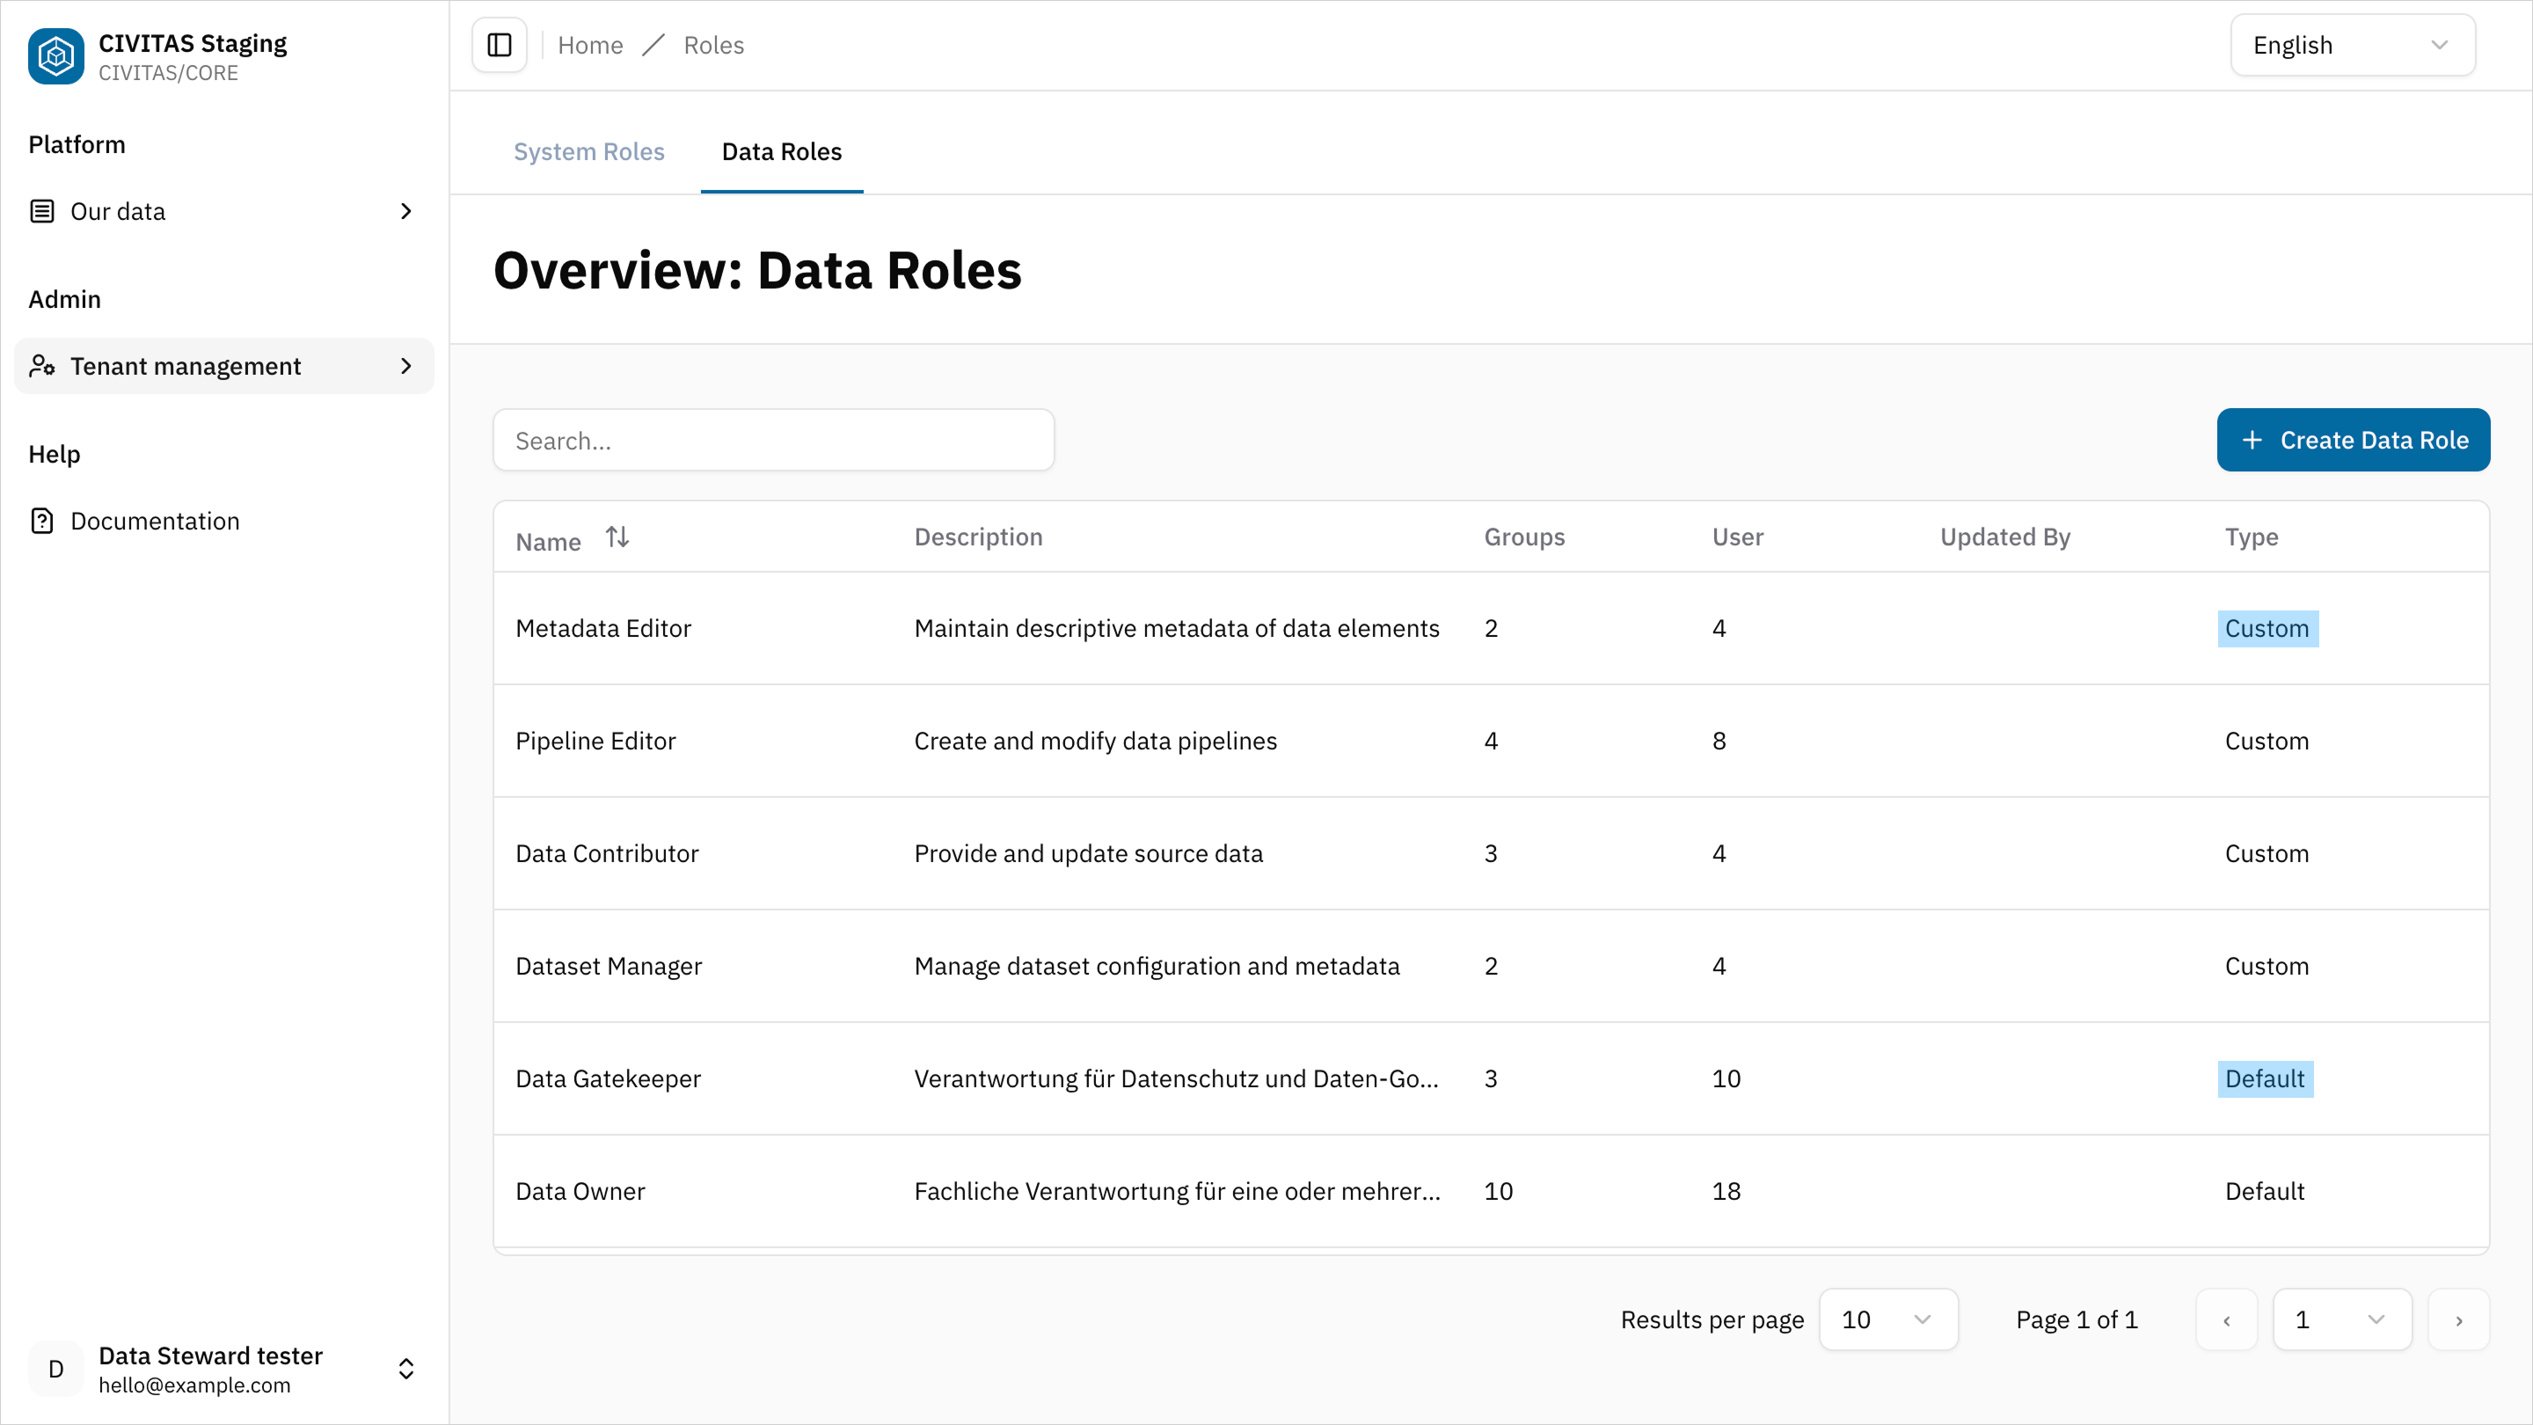Expand the account switcher next to Data Steward tester
This screenshot has height=1425, width=2533.
click(x=405, y=1368)
